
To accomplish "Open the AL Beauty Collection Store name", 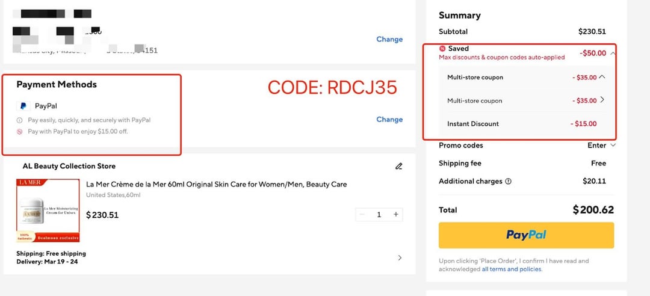I will coord(69,166).
